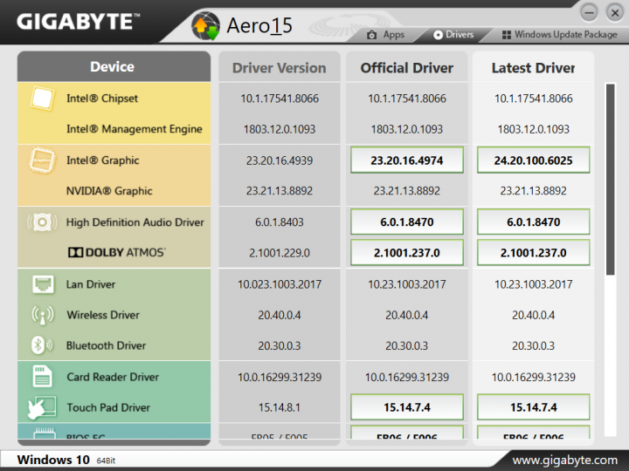629x471 pixels.
Task: Install official audio driver 6.0.1.8470
Action: [407, 222]
